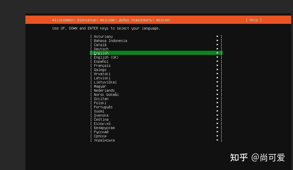The width and height of the screenshot is (293, 170).
Task: Choose Português language
Action: [x=156, y=107]
